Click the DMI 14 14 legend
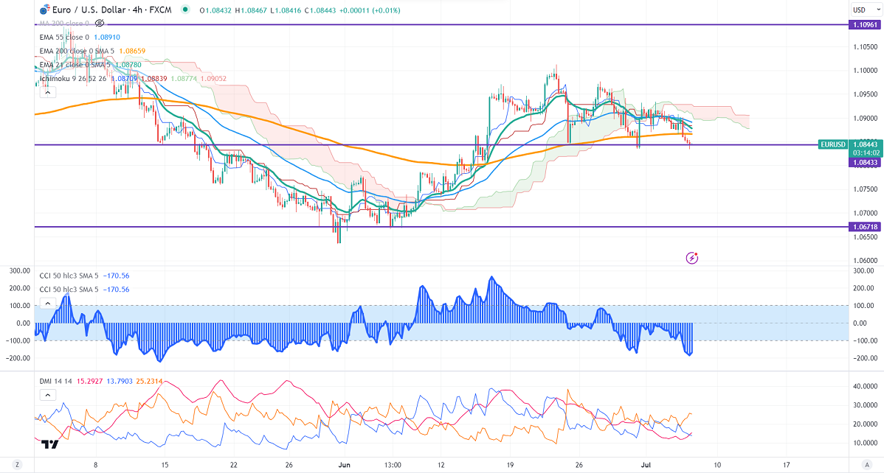This screenshot has width=884, height=473. [55, 381]
